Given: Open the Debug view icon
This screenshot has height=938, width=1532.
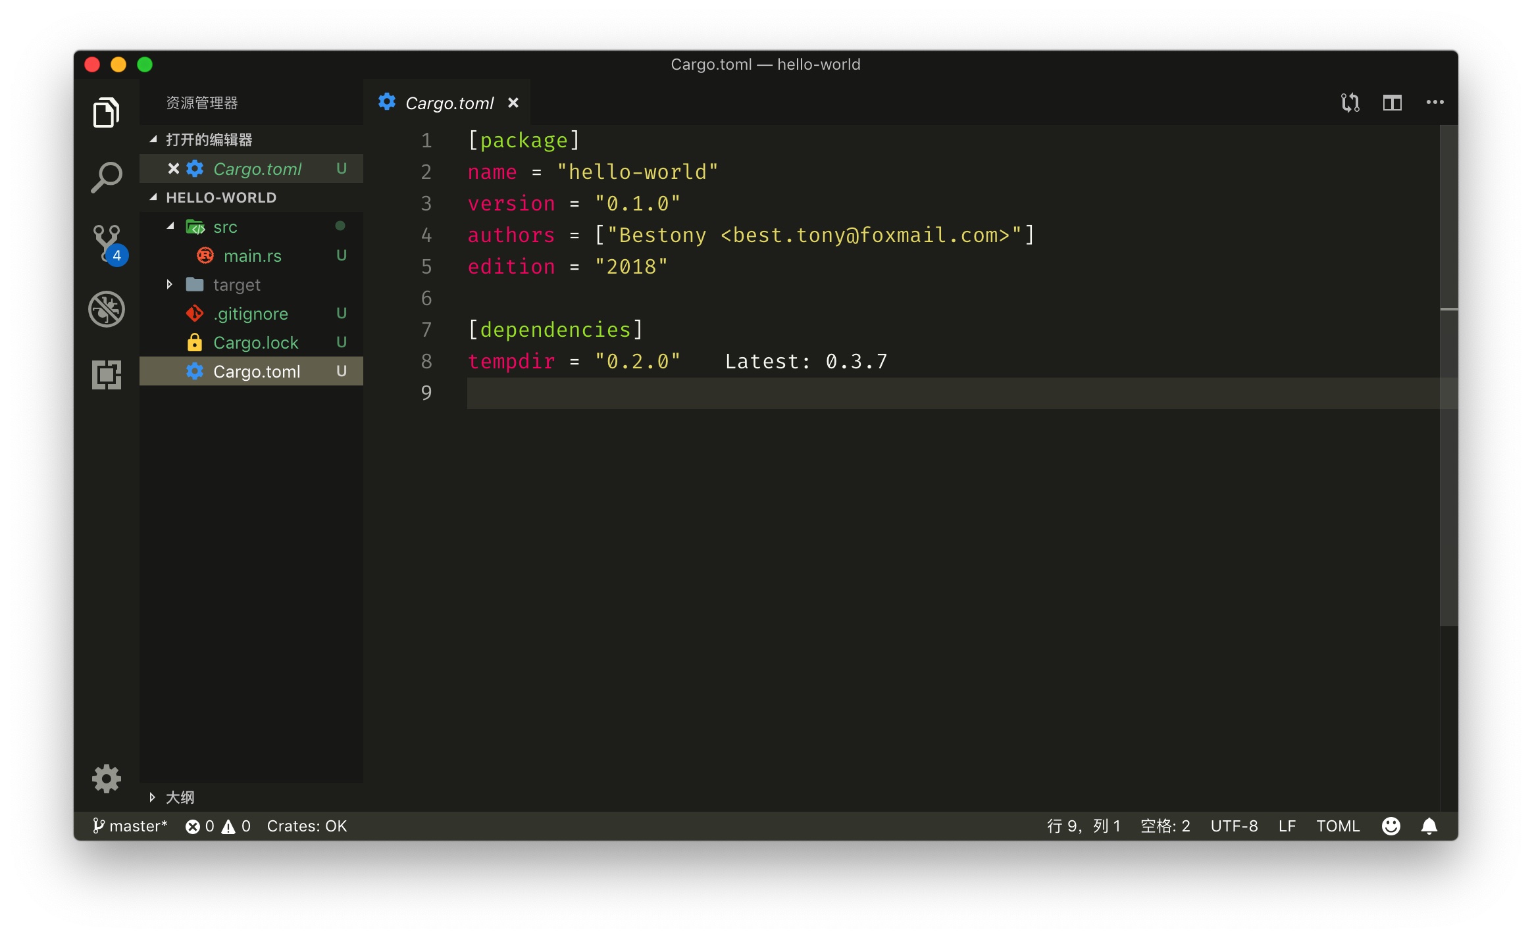Looking at the screenshot, I should (106, 309).
